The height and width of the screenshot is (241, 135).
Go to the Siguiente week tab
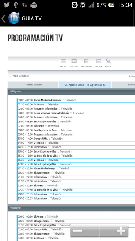pyautogui.click(x=123, y=85)
